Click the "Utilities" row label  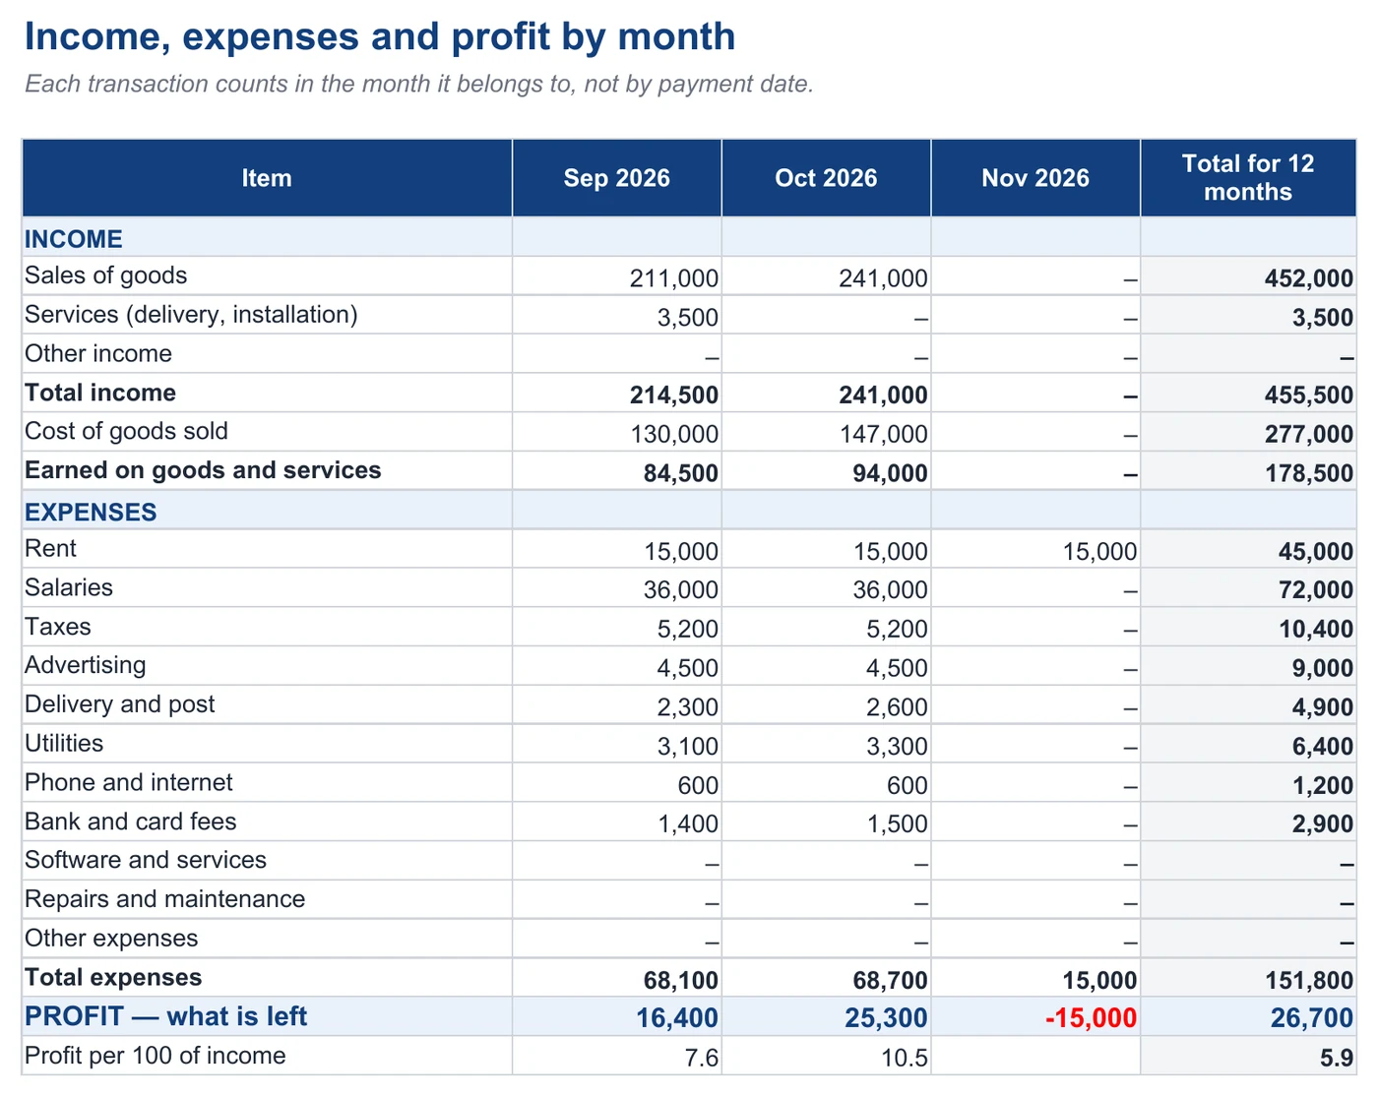(64, 744)
